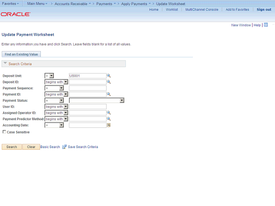Image resolution: width=275 pixels, height=206 pixels.
Task: Open lookup for Assigned Operator ID
Action: [x=109, y=112]
